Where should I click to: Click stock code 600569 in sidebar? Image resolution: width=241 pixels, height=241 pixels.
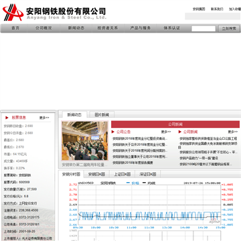coord(24,182)
